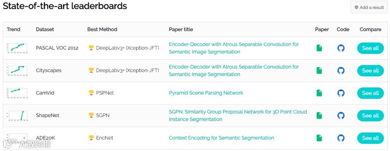Click the PASCAL VOC 2012 trend chart thumbnail

[17, 48]
